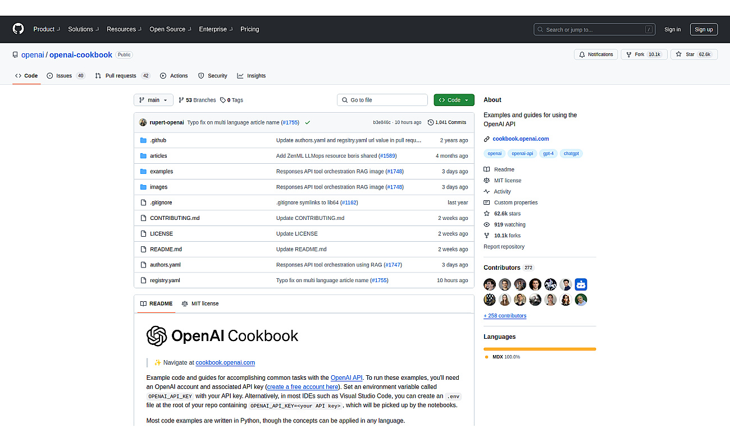Click the chatgpt topic tag

coord(571,154)
